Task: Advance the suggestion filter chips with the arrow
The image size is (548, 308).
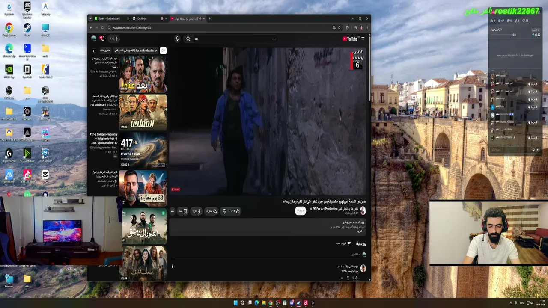Action: pyautogui.click(x=94, y=51)
